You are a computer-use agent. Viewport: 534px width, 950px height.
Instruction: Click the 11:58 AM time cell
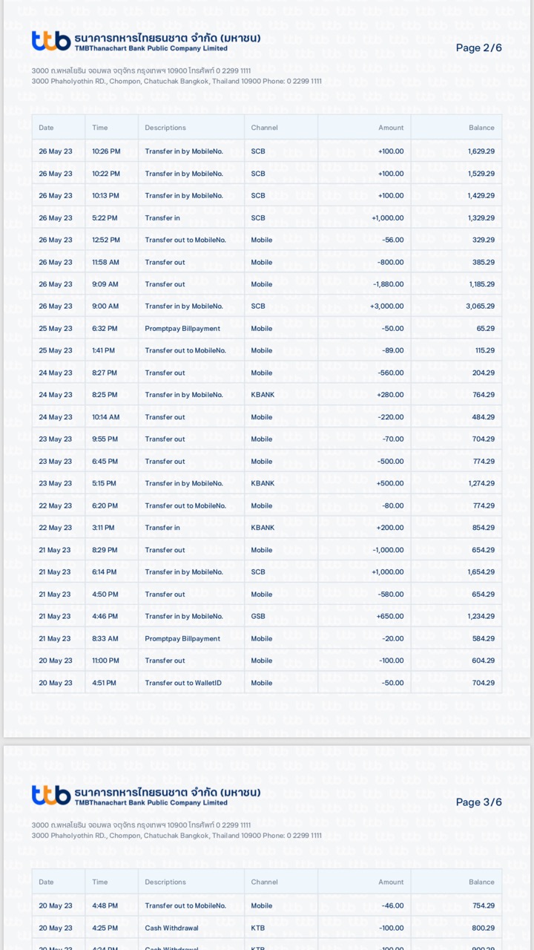pyautogui.click(x=105, y=262)
